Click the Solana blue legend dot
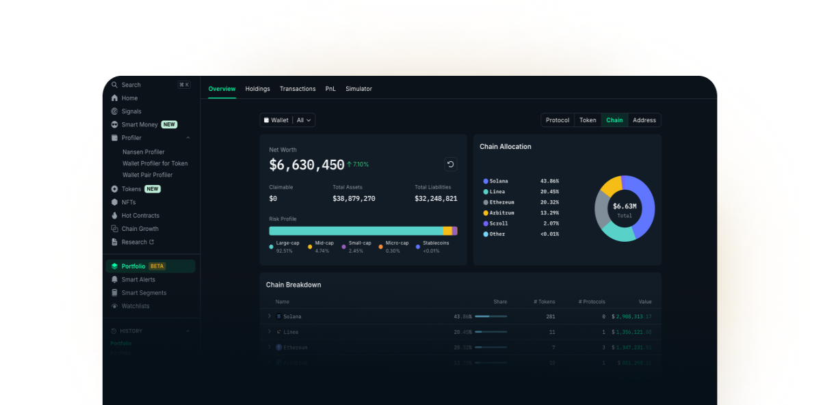 (x=486, y=181)
